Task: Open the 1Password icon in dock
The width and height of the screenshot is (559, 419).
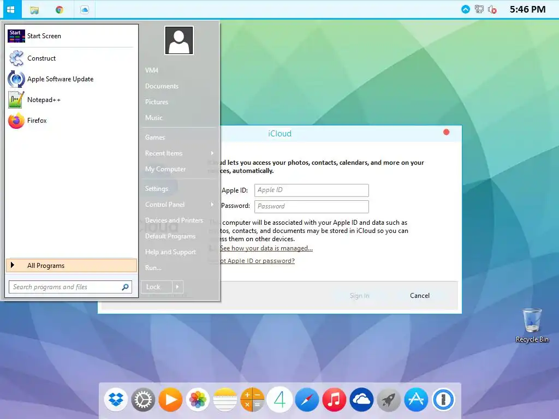Action: click(x=443, y=399)
